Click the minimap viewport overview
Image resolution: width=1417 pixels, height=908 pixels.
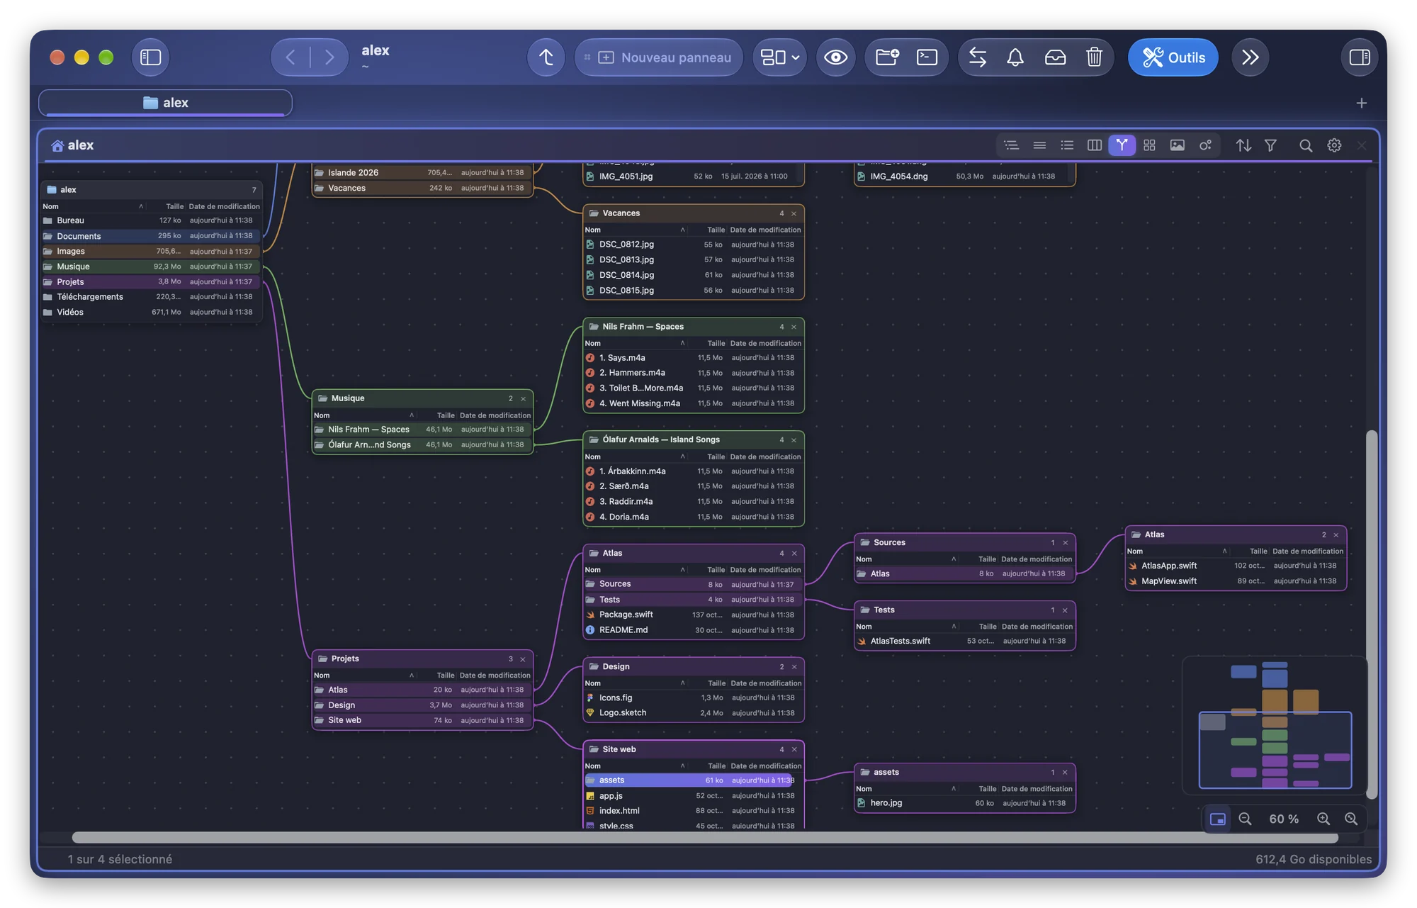click(1275, 749)
